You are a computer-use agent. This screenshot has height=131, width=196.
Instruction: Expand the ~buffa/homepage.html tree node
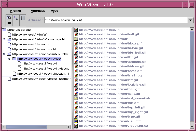pyautogui.click(x=4, y=39)
